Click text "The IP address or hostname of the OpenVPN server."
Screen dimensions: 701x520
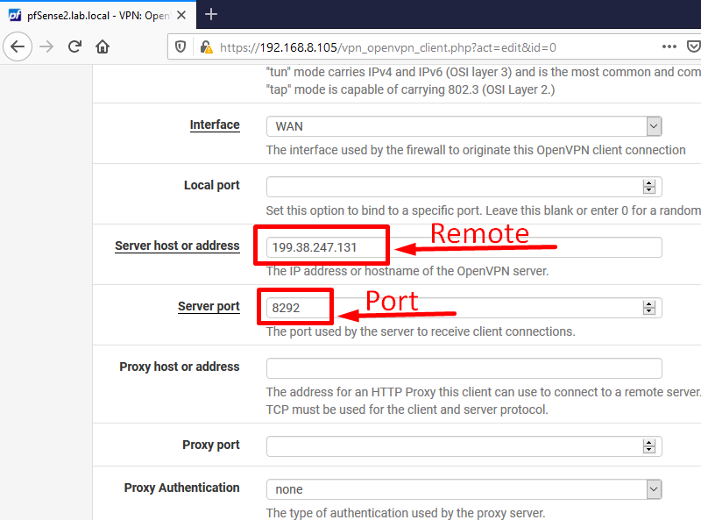[x=407, y=271]
